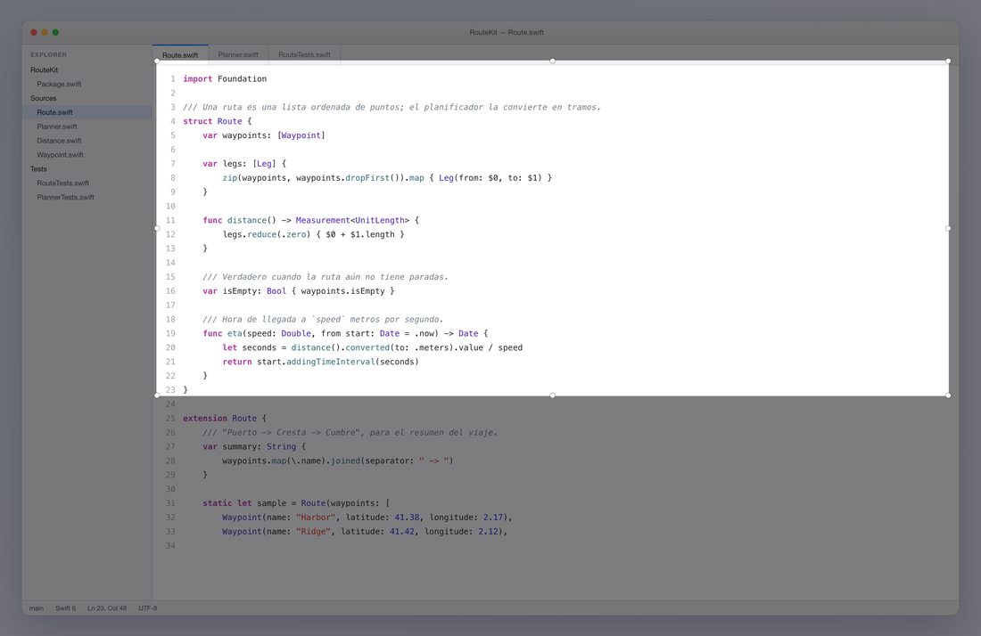Click the 'struct Route {' declaration

click(217, 121)
